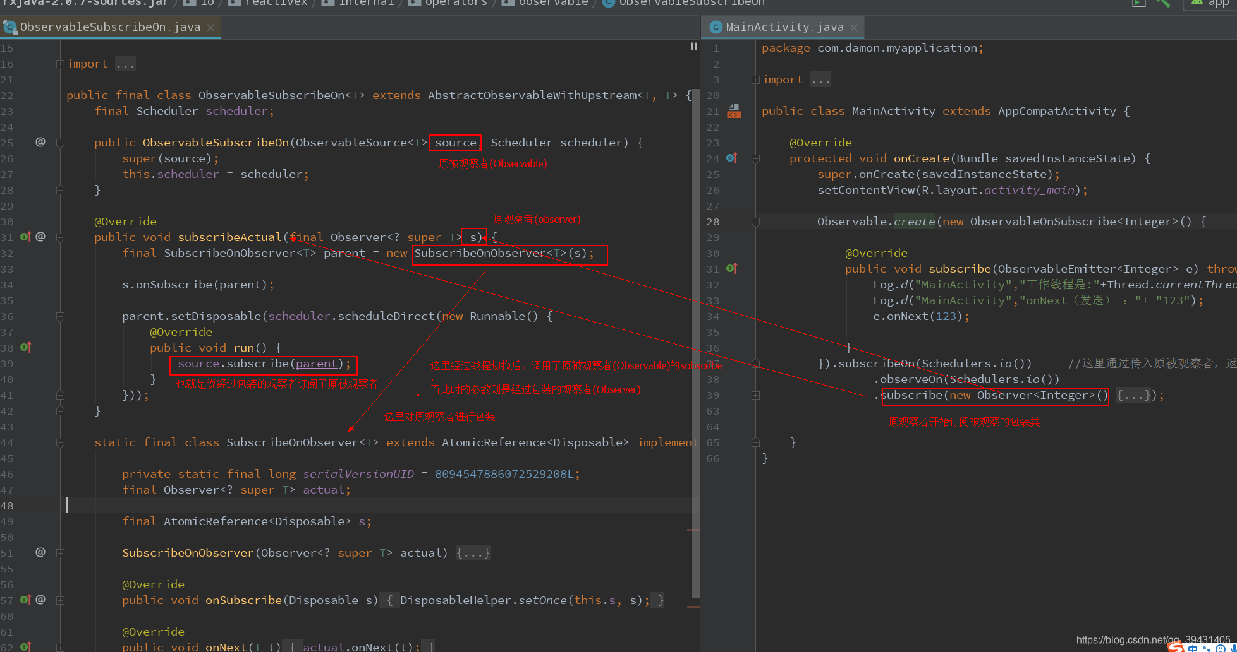The height and width of the screenshot is (652, 1237).
Task: Collapse onCreate method fold in MainActivity line 24
Action: (755, 158)
